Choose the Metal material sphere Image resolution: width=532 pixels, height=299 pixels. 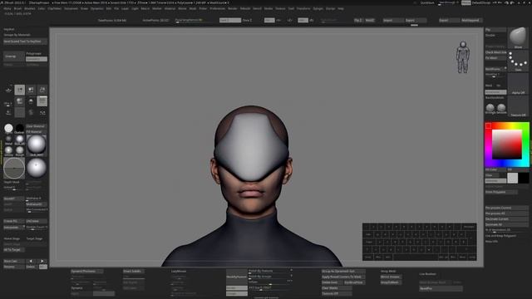pyautogui.click(x=8, y=140)
